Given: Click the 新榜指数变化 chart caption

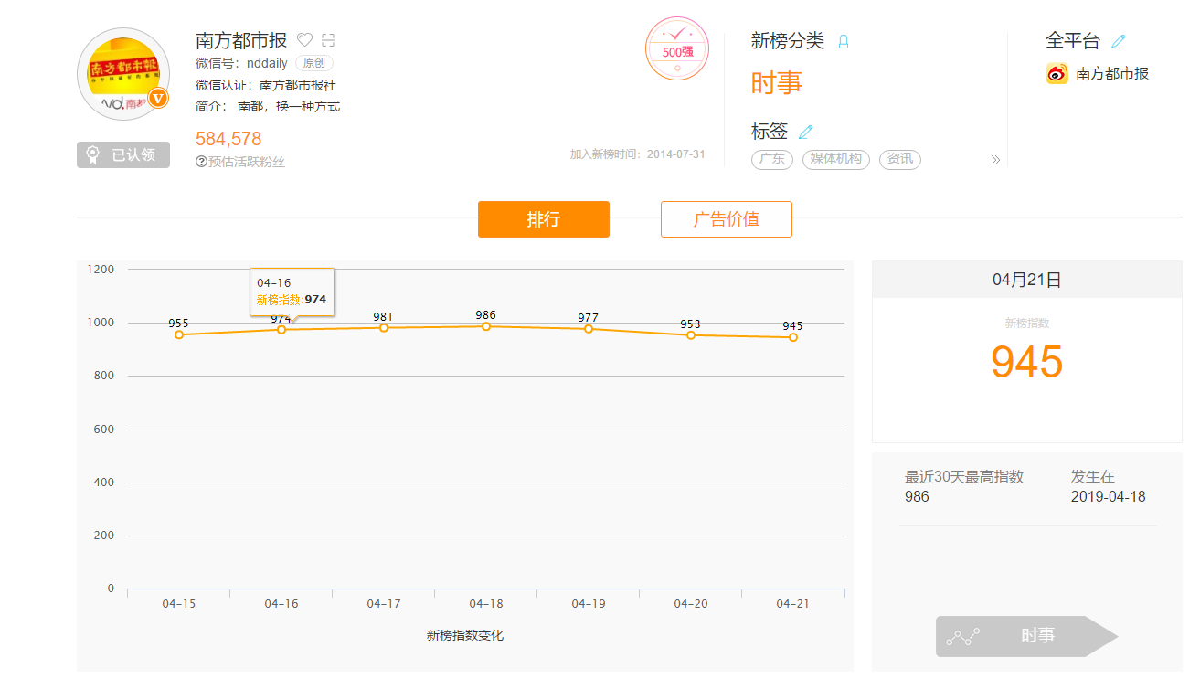Looking at the screenshot, I should [x=465, y=635].
